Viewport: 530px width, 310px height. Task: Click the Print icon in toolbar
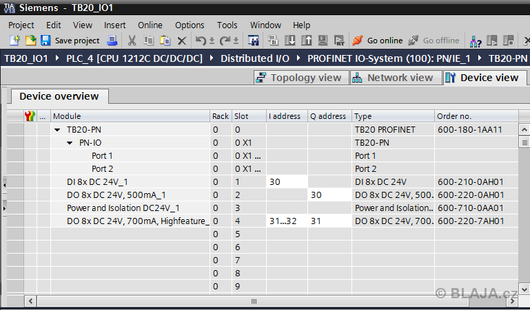coord(112,41)
